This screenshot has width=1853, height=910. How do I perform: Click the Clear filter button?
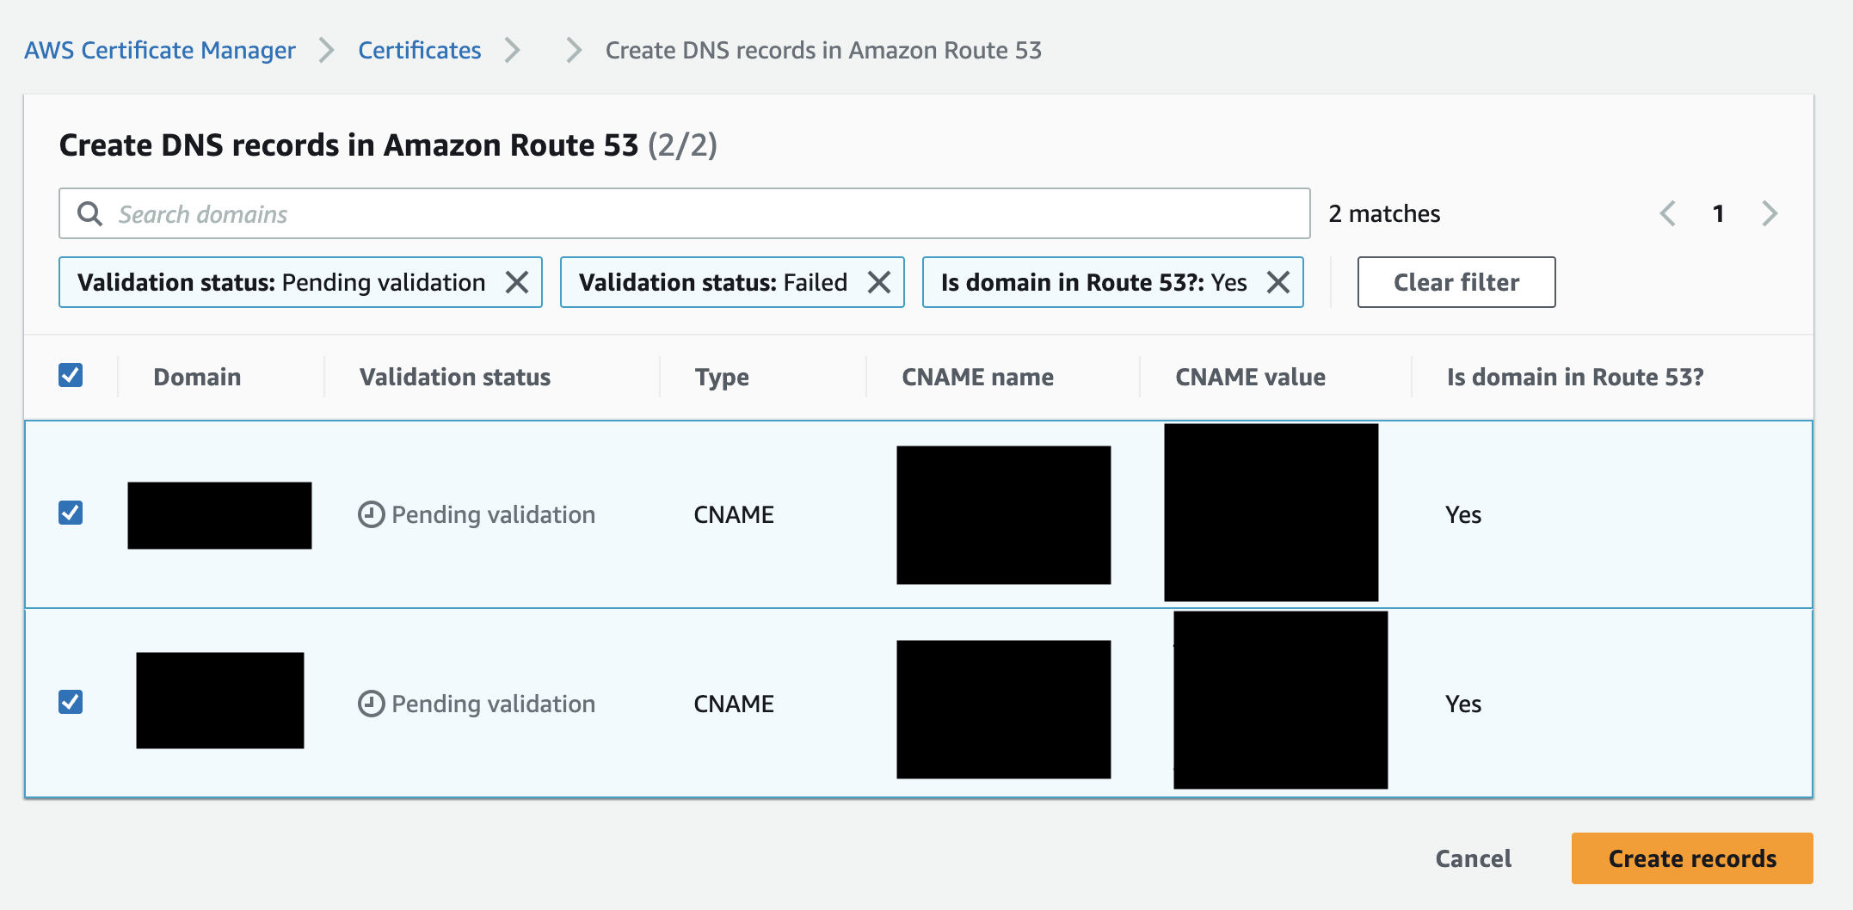click(x=1456, y=282)
